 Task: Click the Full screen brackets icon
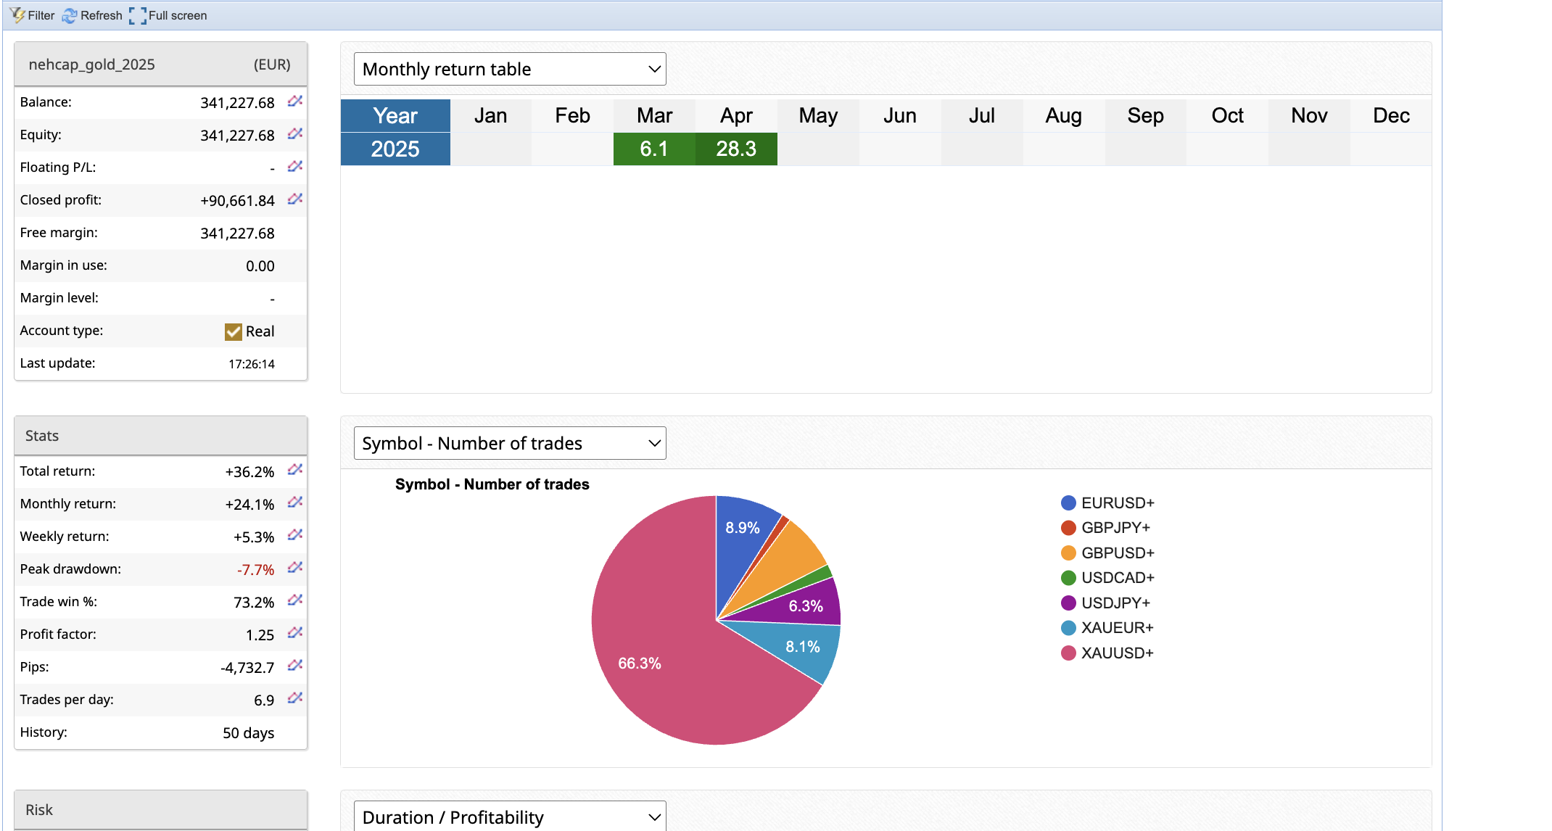tap(137, 15)
